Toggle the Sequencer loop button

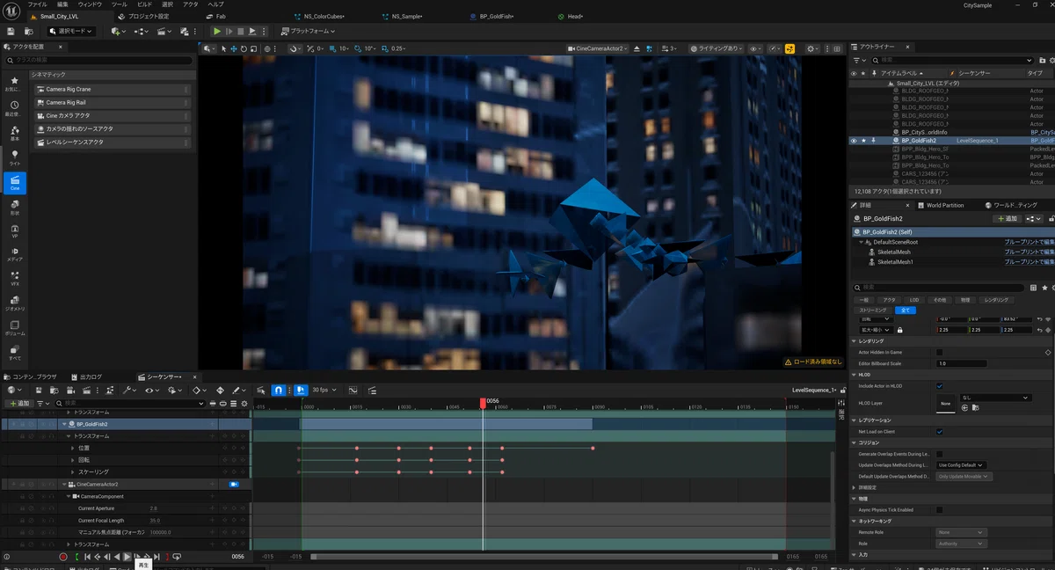[177, 557]
